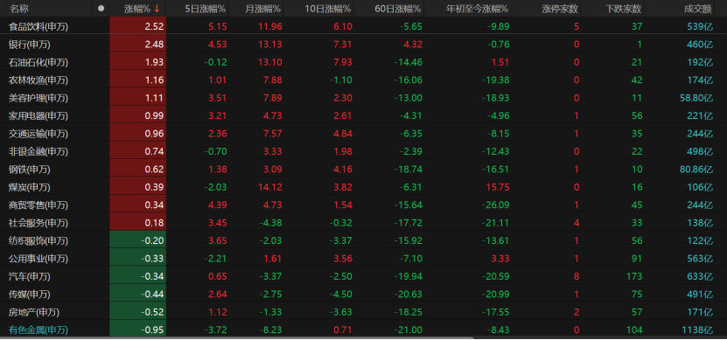This screenshot has width=727, height=340.
Task: Open the 食品饮料(申万) sector row
Action: [x=364, y=26]
